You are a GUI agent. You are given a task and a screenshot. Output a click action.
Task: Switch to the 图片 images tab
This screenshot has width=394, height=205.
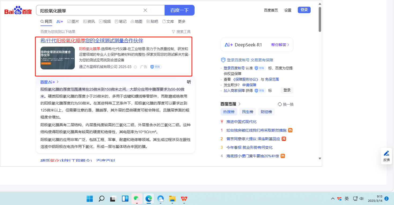tap(73, 21)
